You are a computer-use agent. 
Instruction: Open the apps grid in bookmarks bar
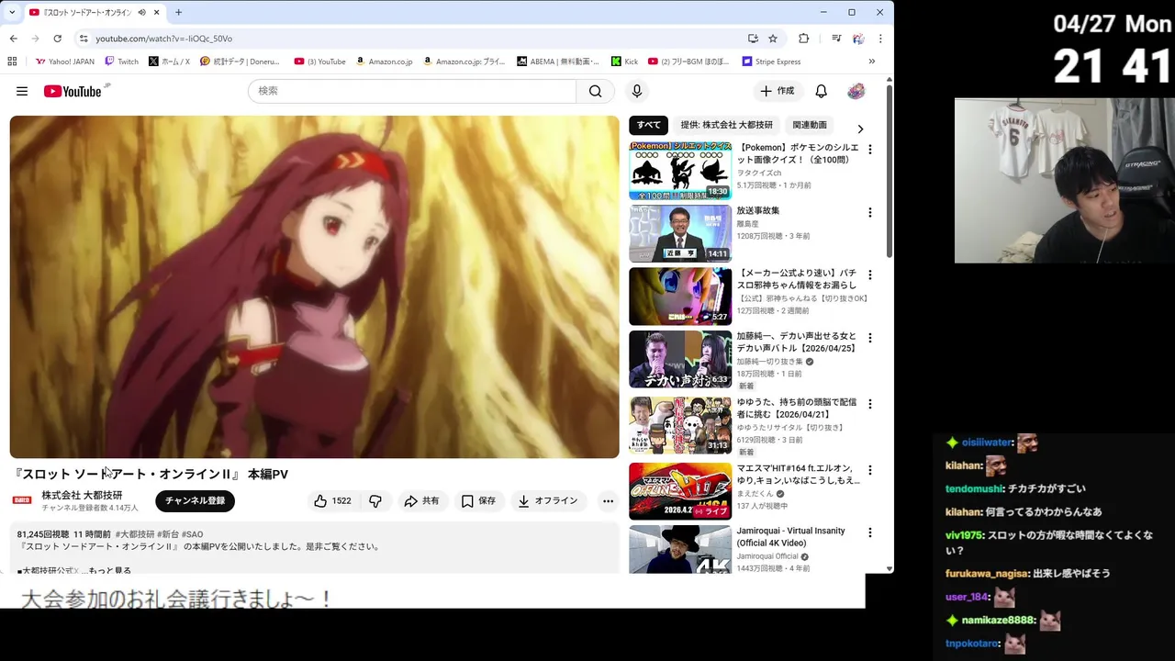coord(12,62)
